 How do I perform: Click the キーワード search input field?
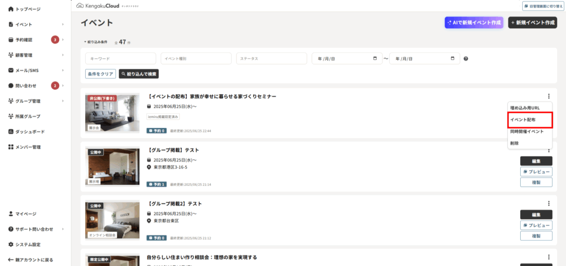pyautogui.click(x=120, y=58)
